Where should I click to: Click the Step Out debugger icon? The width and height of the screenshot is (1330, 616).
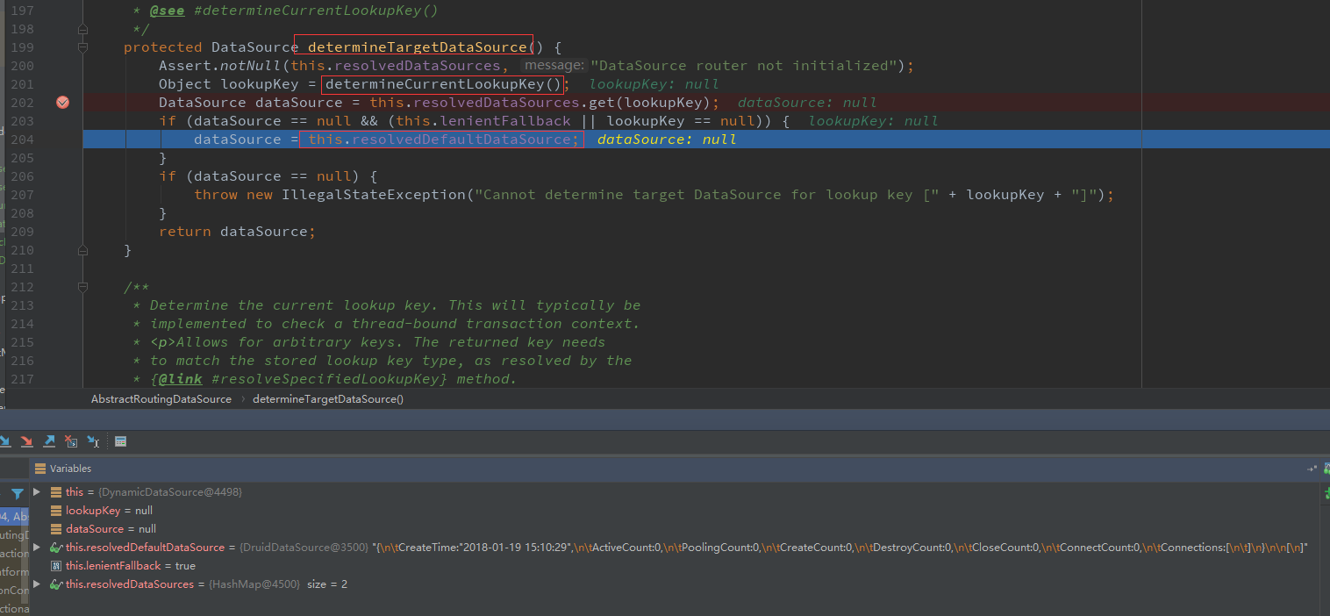click(49, 441)
